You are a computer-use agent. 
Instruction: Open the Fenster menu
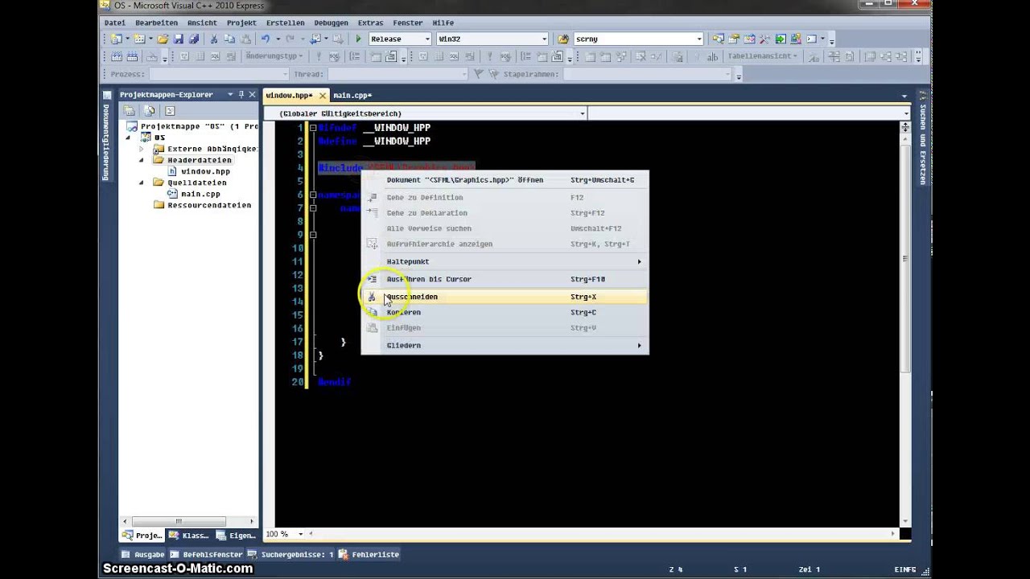click(x=408, y=23)
